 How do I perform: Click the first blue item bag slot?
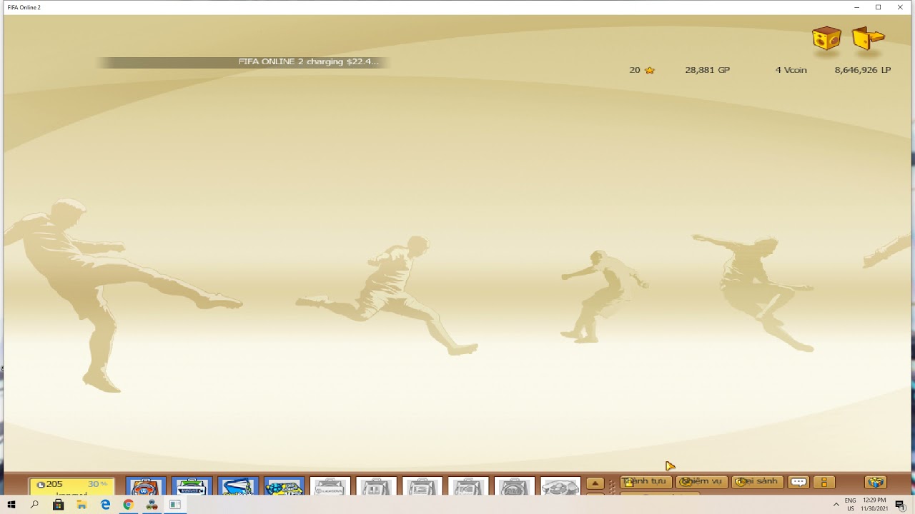pos(146,486)
